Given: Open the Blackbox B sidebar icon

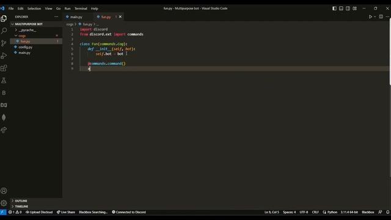Looking at the screenshot, I should [4, 93].
